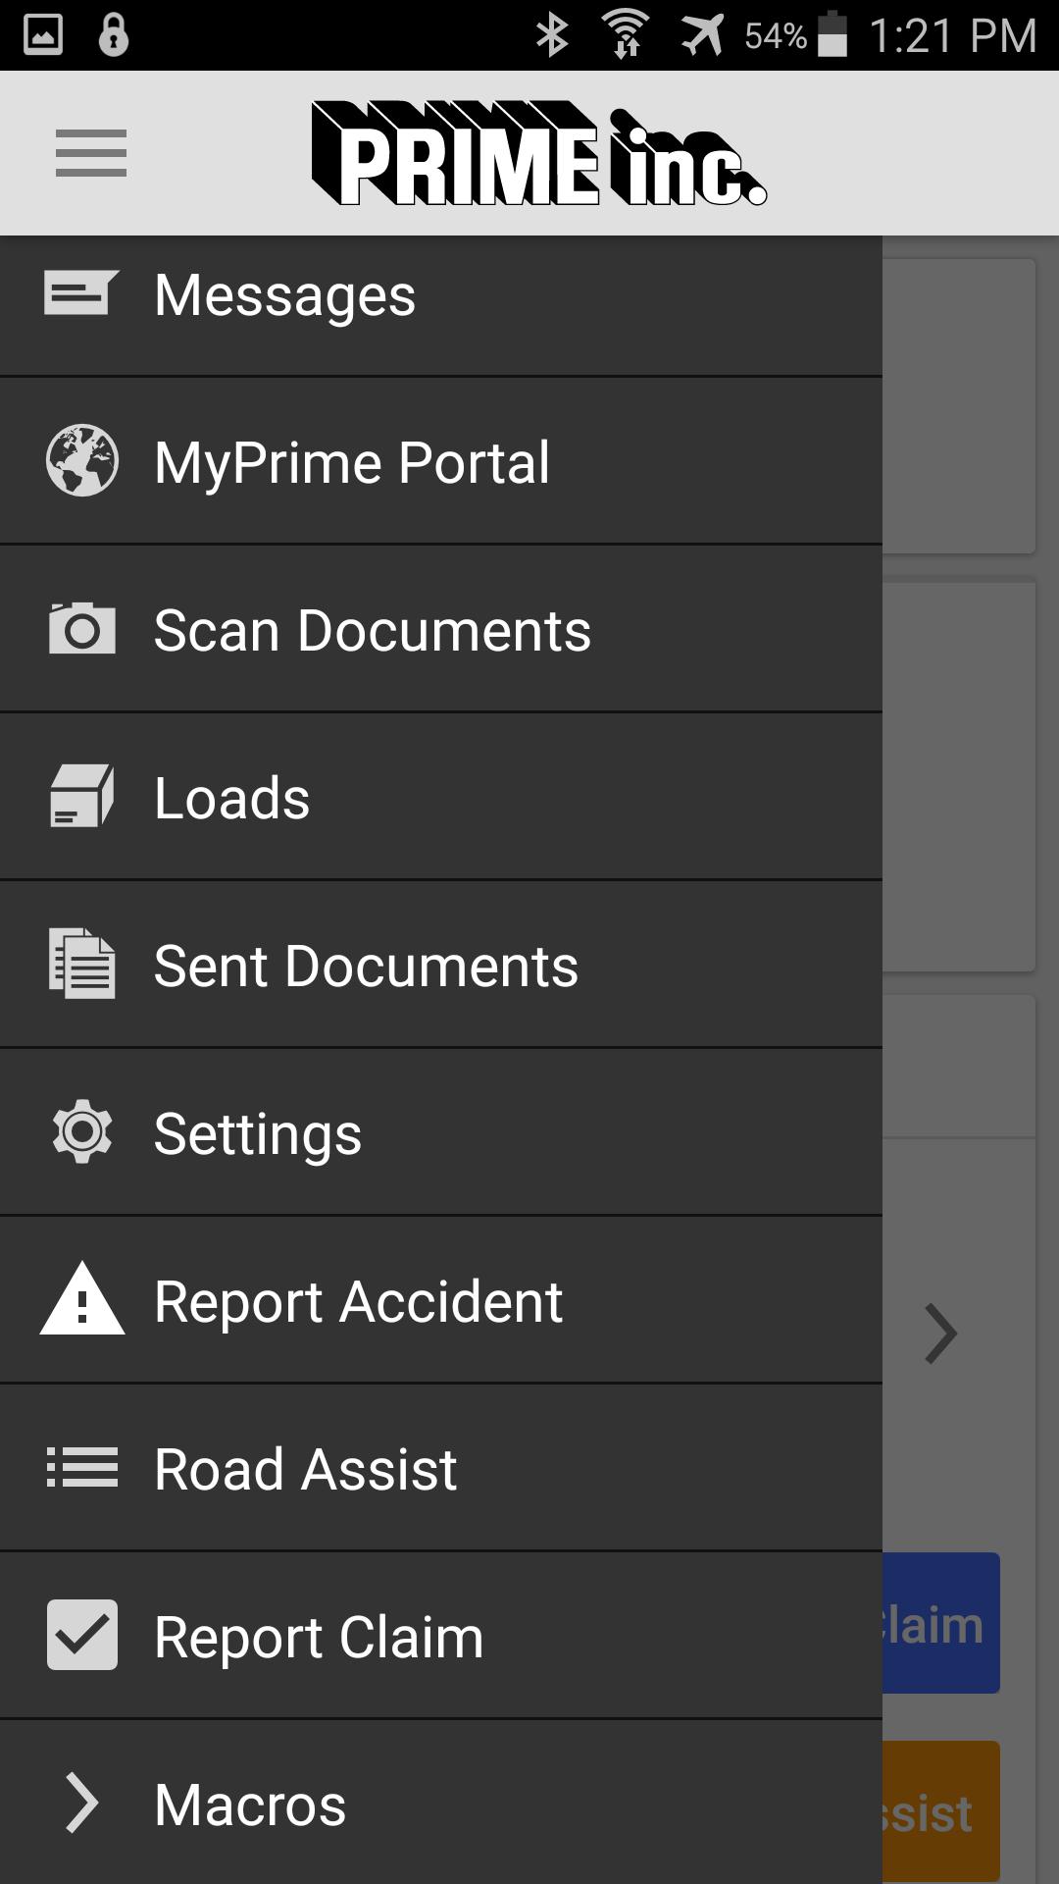Open the Messages menu item
Viewport: 1059px width, 1884px height.
(x=284, y=295)
